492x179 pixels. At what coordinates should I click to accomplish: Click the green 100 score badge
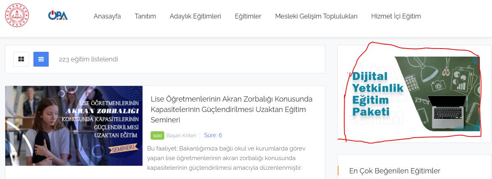pyautogui.click(x=157, y=135)
